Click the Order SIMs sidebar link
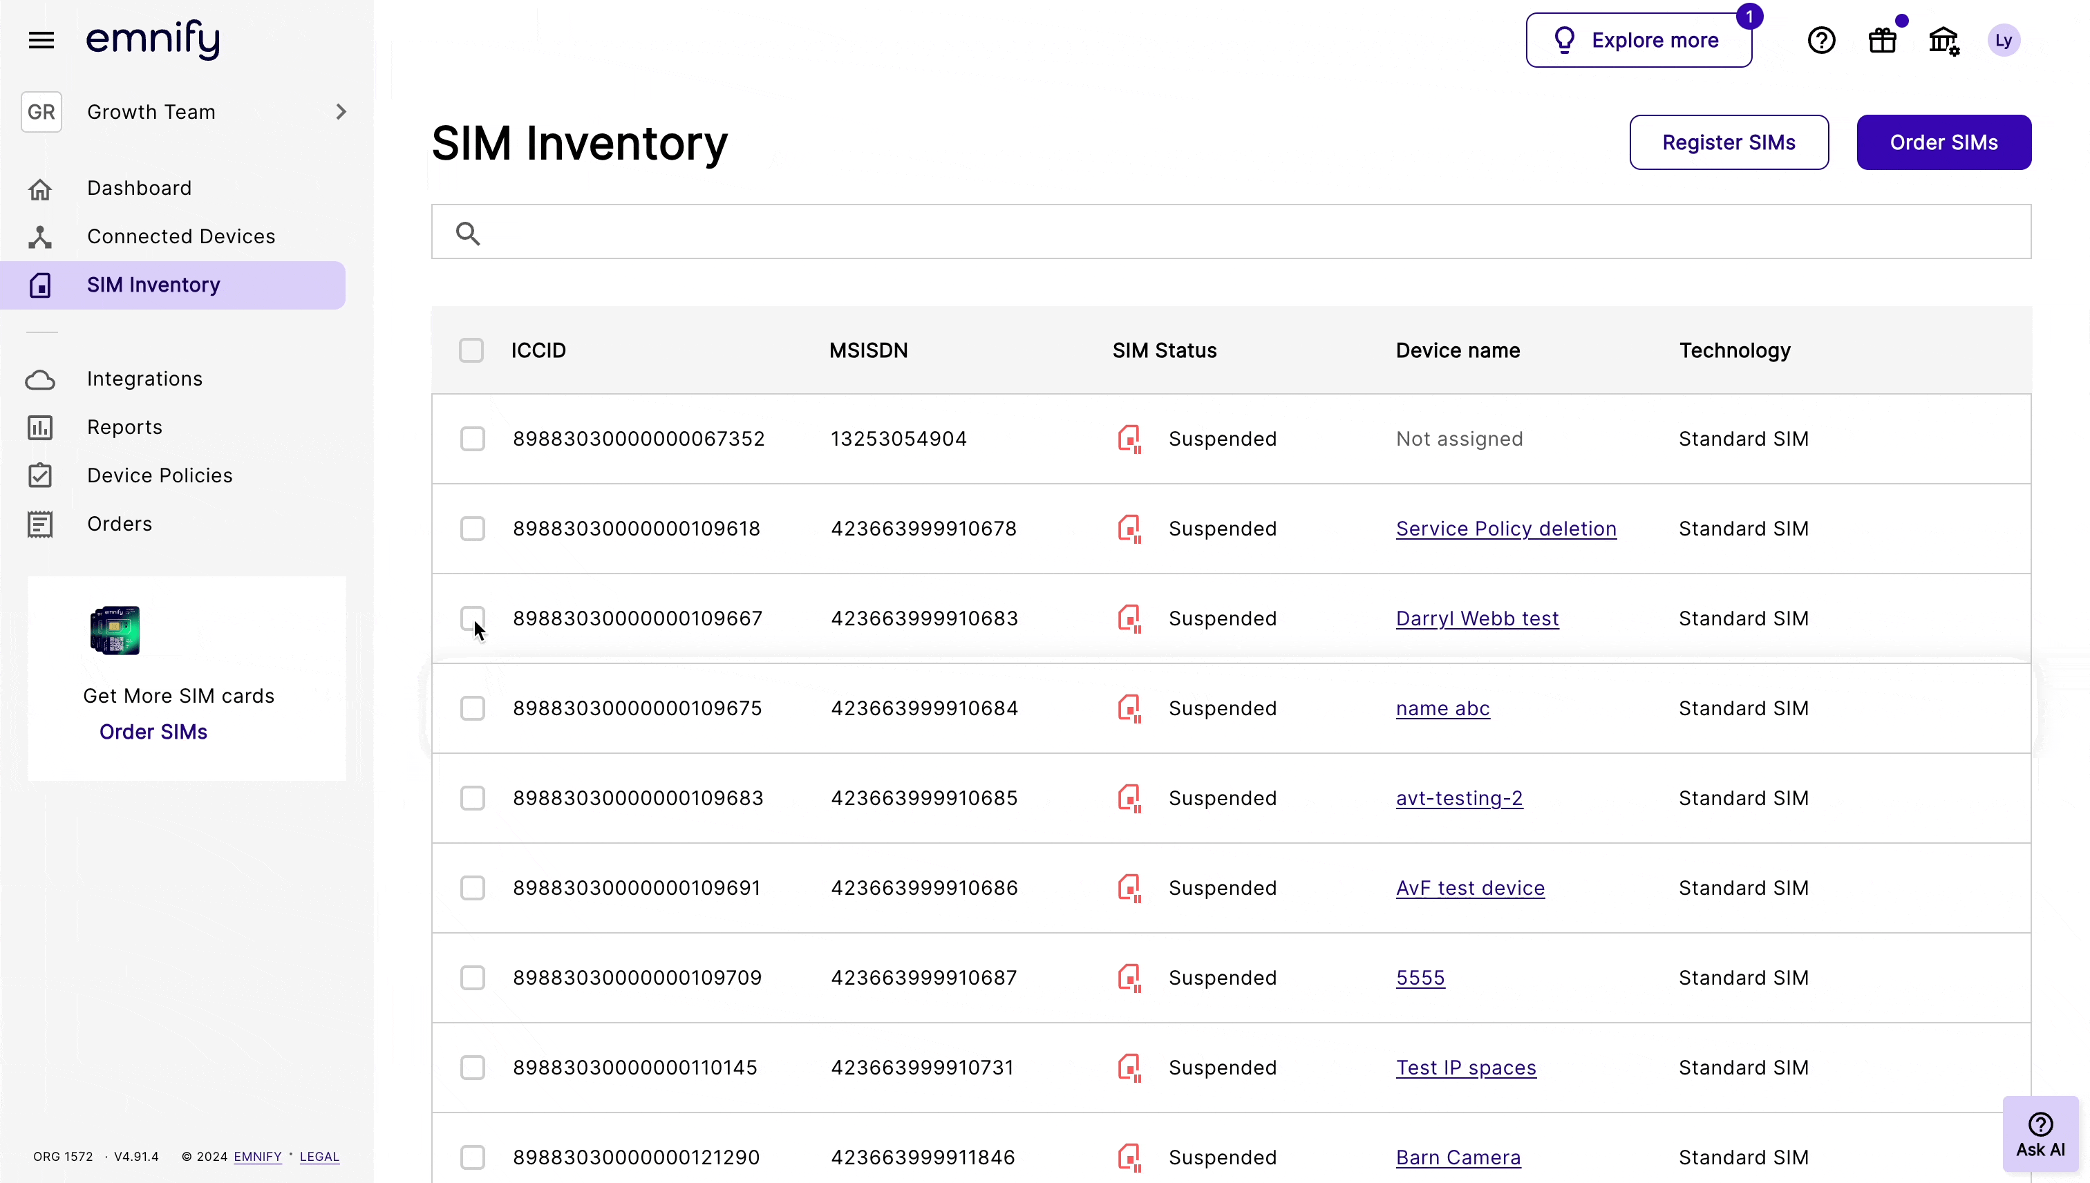 pyautogui.click(x=153, y=731)
